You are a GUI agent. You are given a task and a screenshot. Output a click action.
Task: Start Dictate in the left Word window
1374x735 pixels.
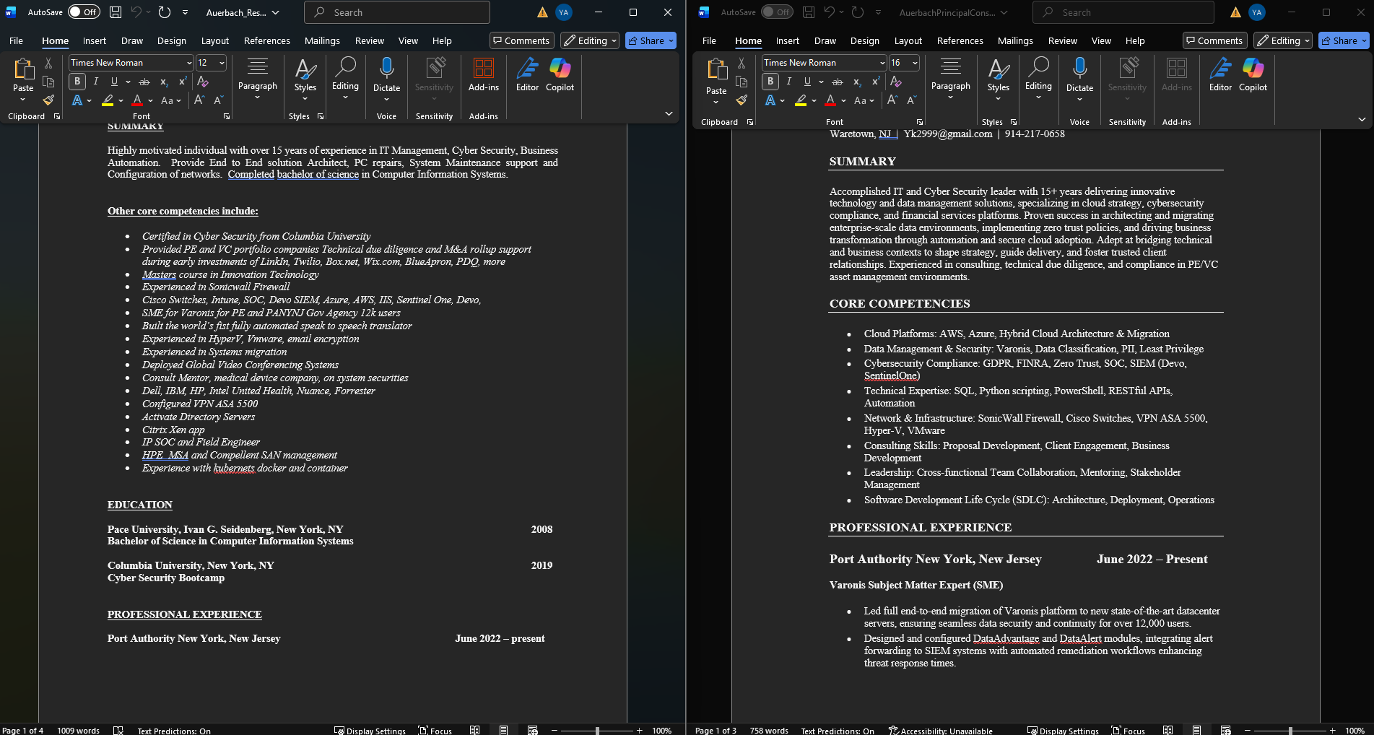[x=386, y=79]
